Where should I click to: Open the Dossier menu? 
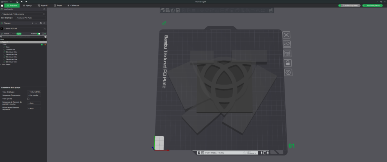coord(5,2)
